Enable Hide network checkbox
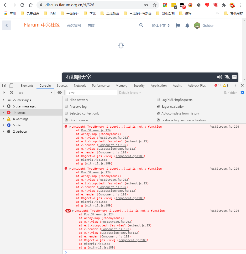 click(x=66, y=100)
